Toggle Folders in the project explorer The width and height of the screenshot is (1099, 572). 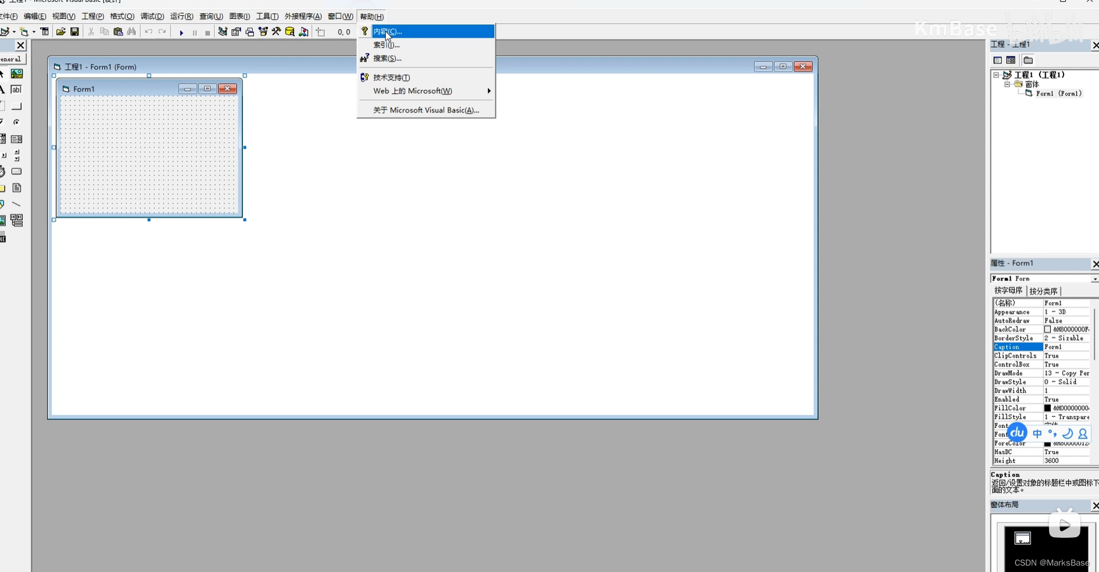click(1028, 60)
